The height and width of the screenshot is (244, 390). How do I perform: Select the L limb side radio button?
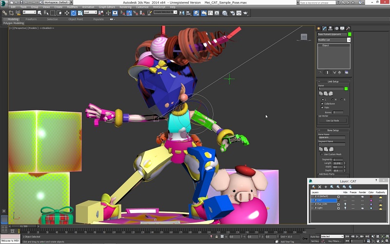click(x=323, y=100)
